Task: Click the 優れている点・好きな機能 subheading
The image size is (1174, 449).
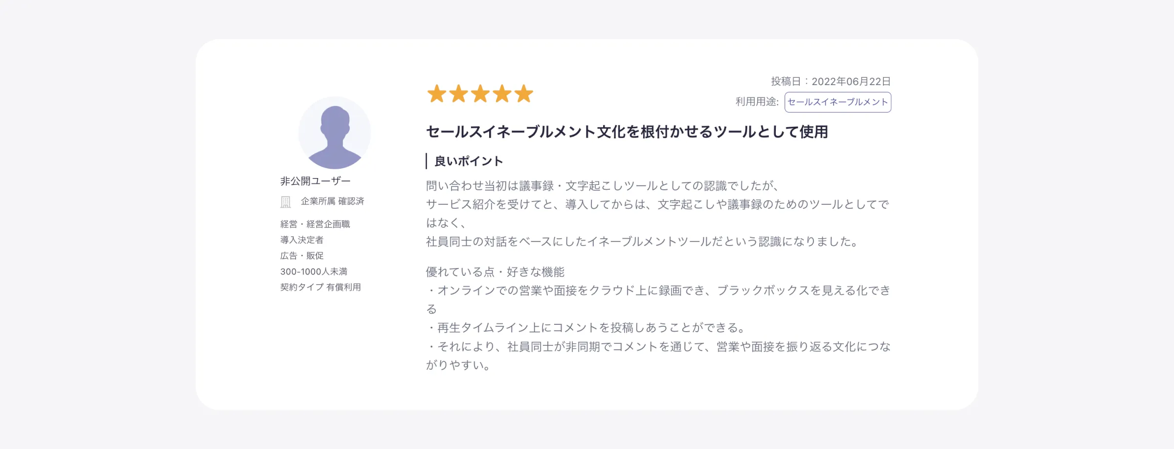Action: point(495,272)
